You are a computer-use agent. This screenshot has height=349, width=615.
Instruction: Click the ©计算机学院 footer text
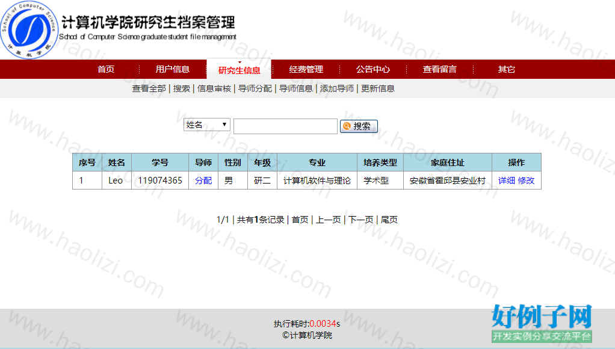pos(307,335)
